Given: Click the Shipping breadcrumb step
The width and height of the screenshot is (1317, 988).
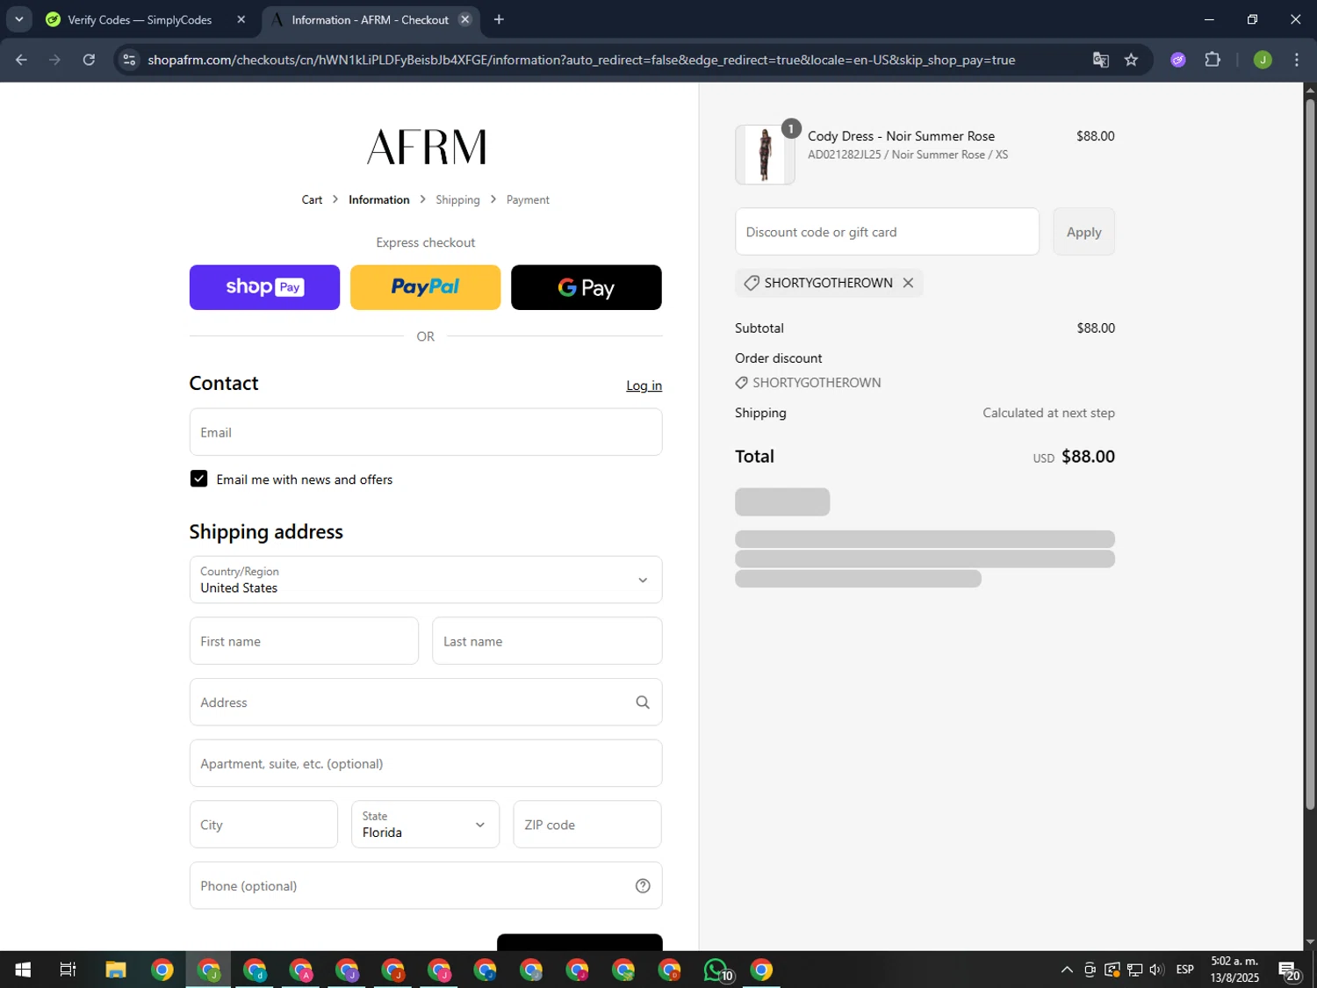Looking at the screenshot, I should (457, 199).
